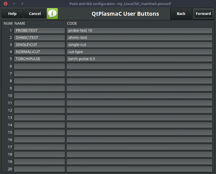Click the probe-test 10 code field
216x174 pixels.
coord(139,30)
